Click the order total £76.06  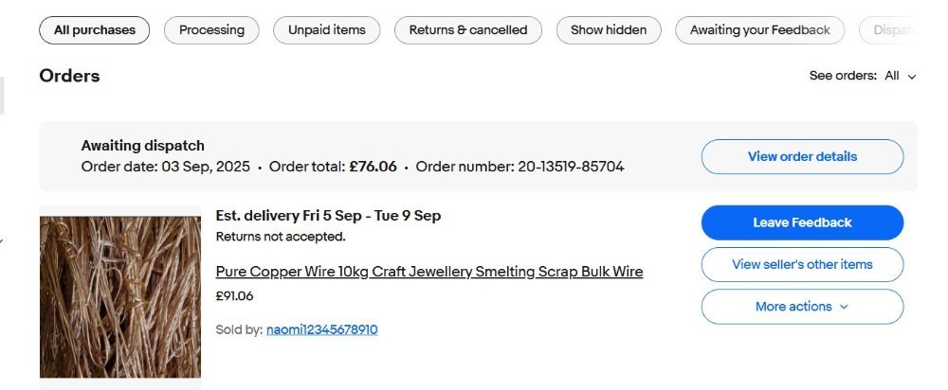click(x=373, y=167)
